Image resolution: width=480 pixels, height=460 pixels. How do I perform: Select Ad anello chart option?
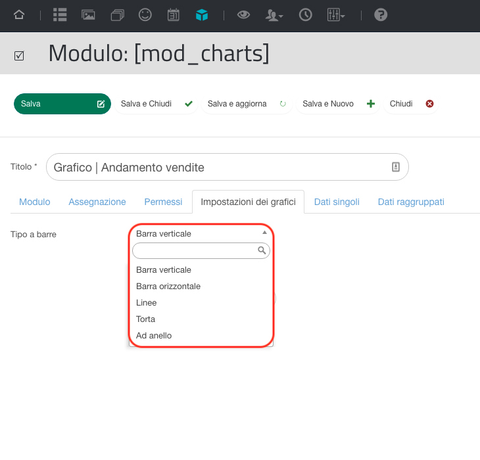[201, 336]
